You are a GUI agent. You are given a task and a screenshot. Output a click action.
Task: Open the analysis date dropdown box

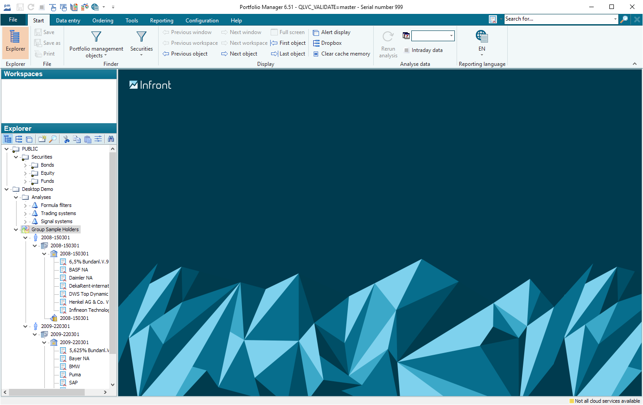[451, 36]
